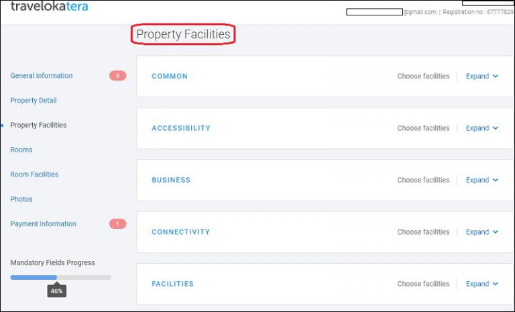
Task: Expand the Facilities section at bottom
Action: [481, 284]
